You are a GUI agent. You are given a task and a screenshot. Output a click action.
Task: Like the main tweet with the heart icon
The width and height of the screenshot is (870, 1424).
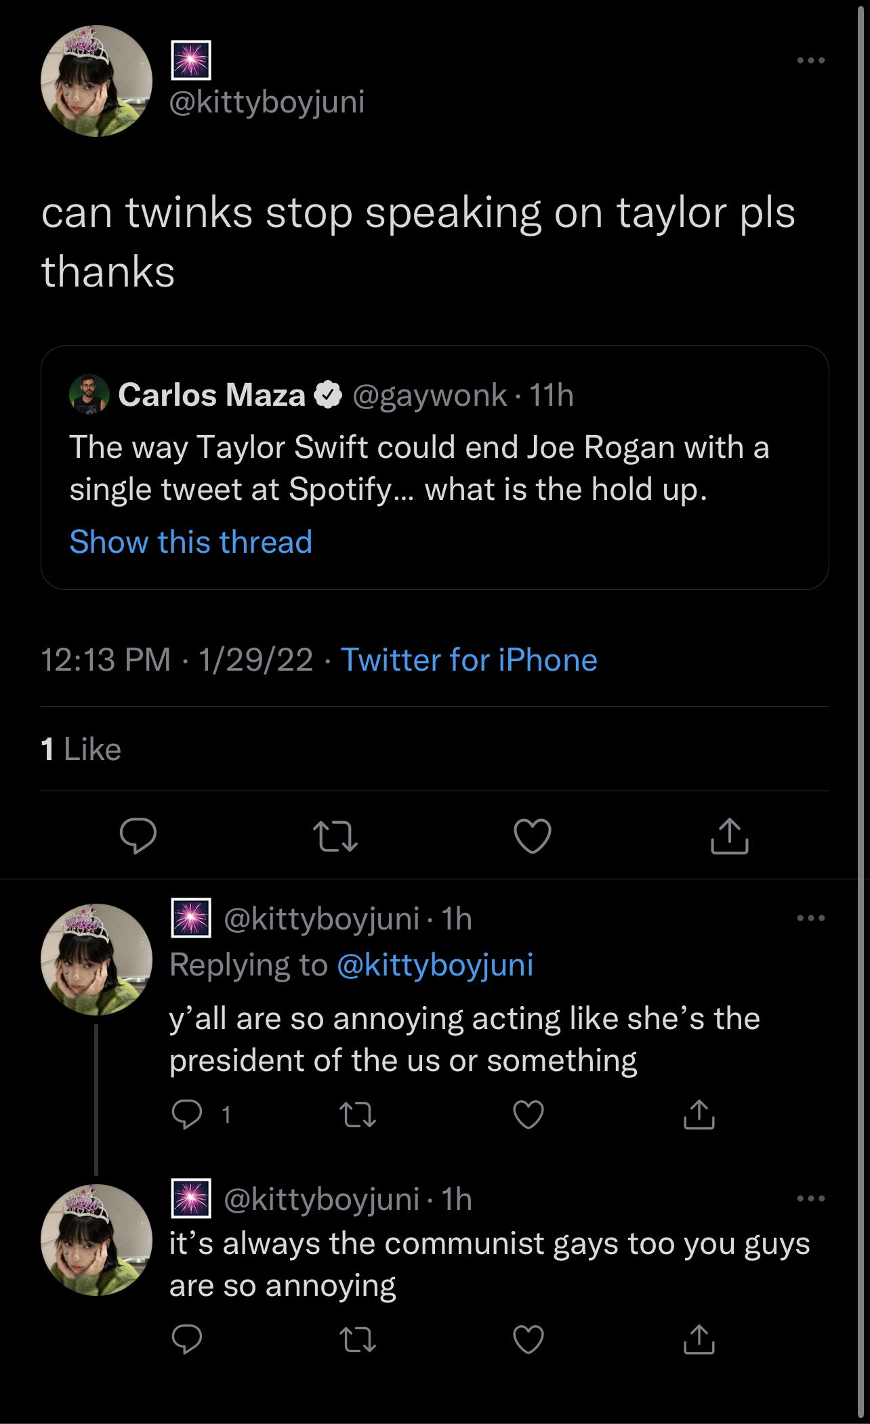coord(533,836)
